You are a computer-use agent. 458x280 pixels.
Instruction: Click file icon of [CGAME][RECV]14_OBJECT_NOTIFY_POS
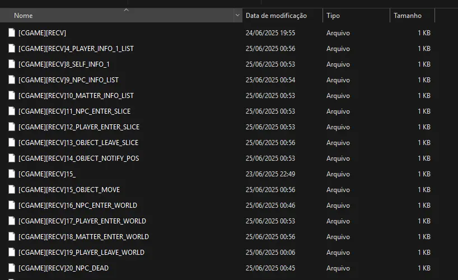click(12, 158)
